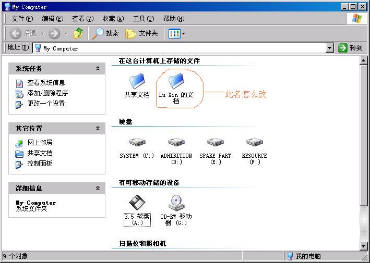This screenshot has height=263, width=370.
Task: Open the 帮助(H) menu
Action: click(173, 19)
